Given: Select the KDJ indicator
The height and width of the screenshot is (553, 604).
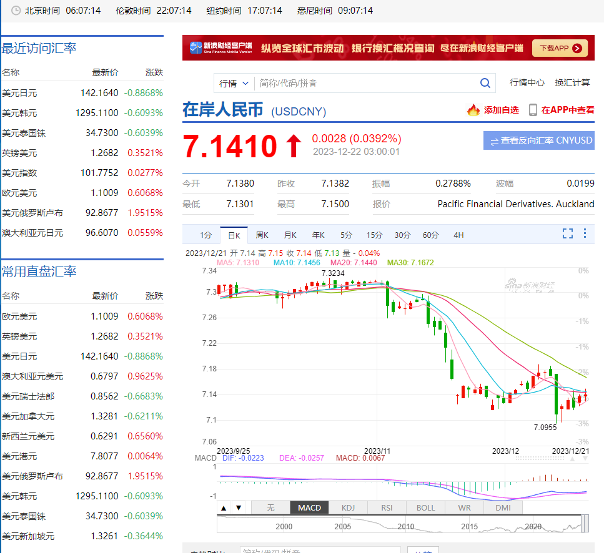Looking at the screenshot, I should (349, 508).
